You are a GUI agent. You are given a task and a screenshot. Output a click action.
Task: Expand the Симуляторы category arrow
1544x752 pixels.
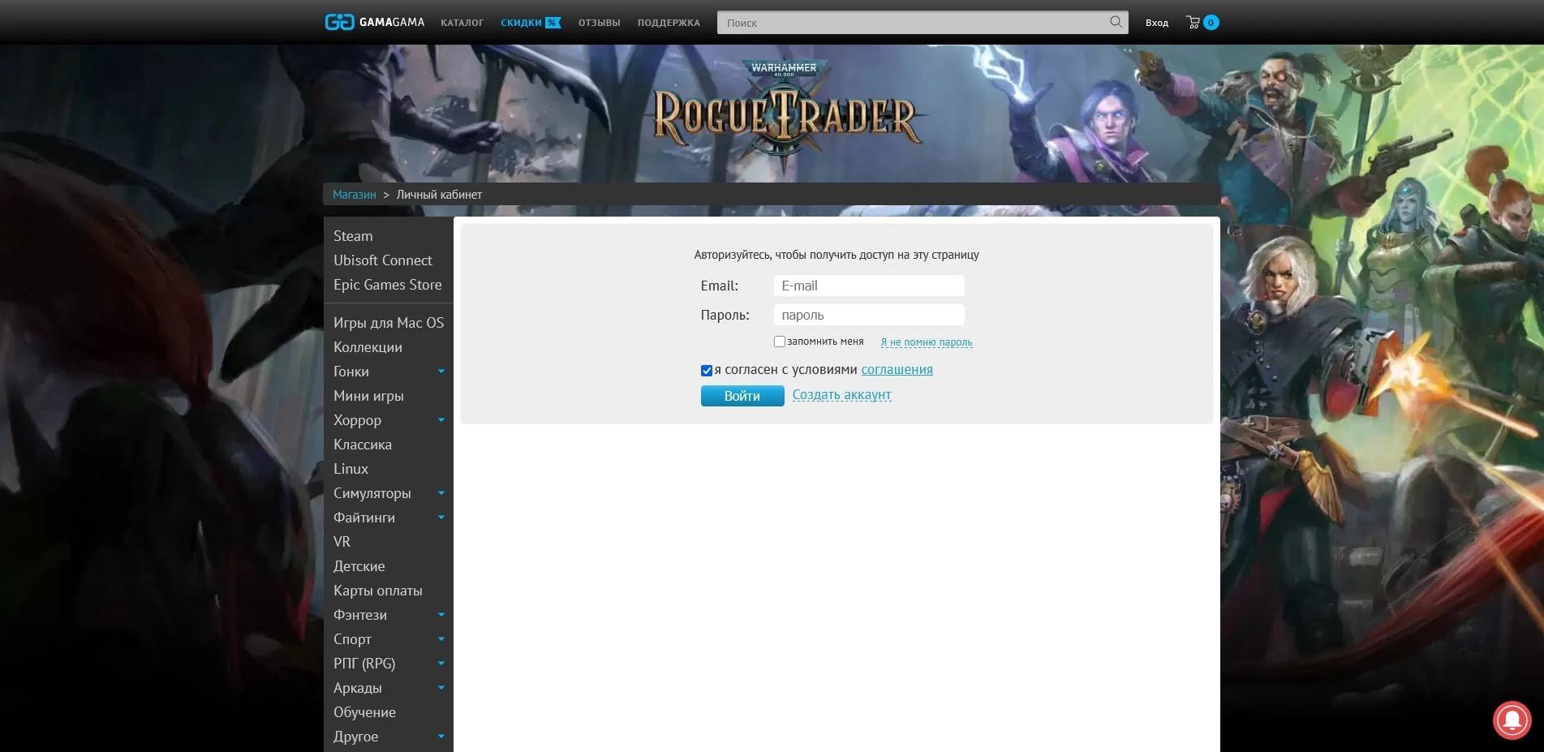[x=441, y=493]
